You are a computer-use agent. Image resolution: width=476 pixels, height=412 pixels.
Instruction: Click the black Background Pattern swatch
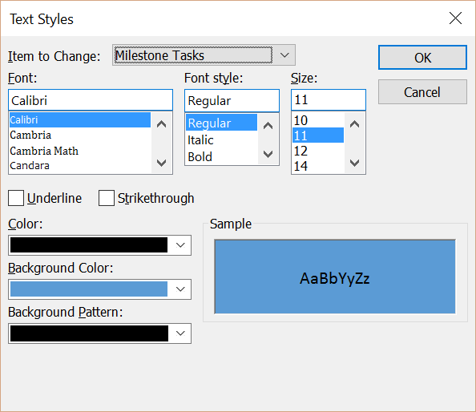point(89,333)
